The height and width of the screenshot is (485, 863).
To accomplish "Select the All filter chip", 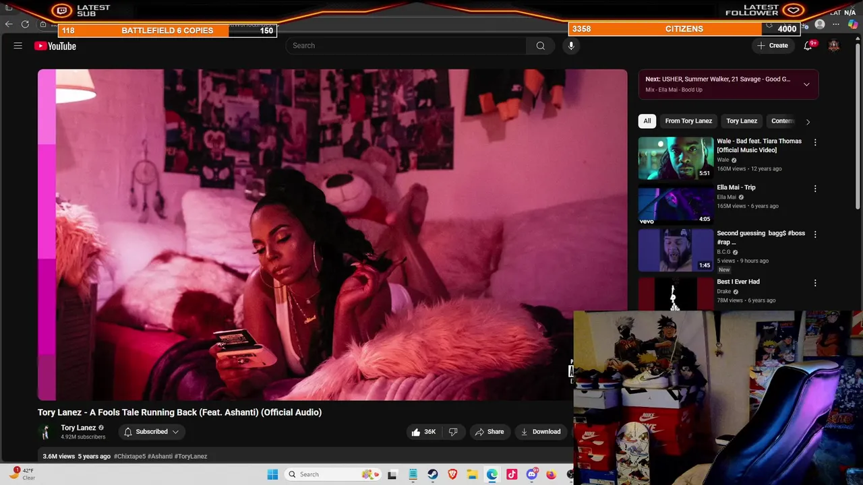I will coord(647,121).
